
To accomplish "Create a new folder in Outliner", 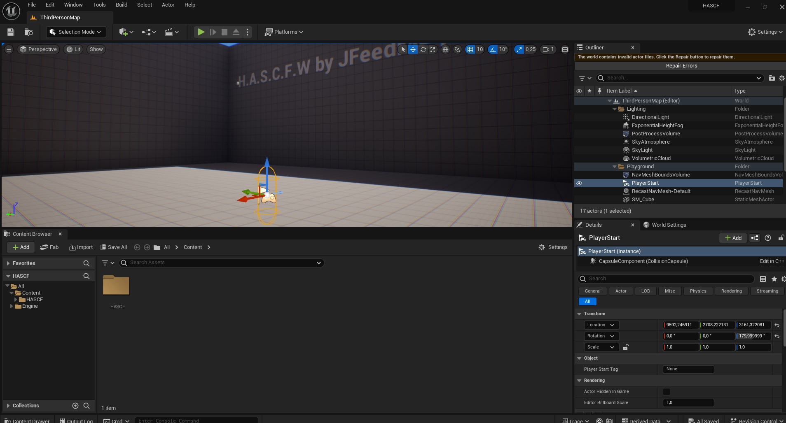I will 772,78.
